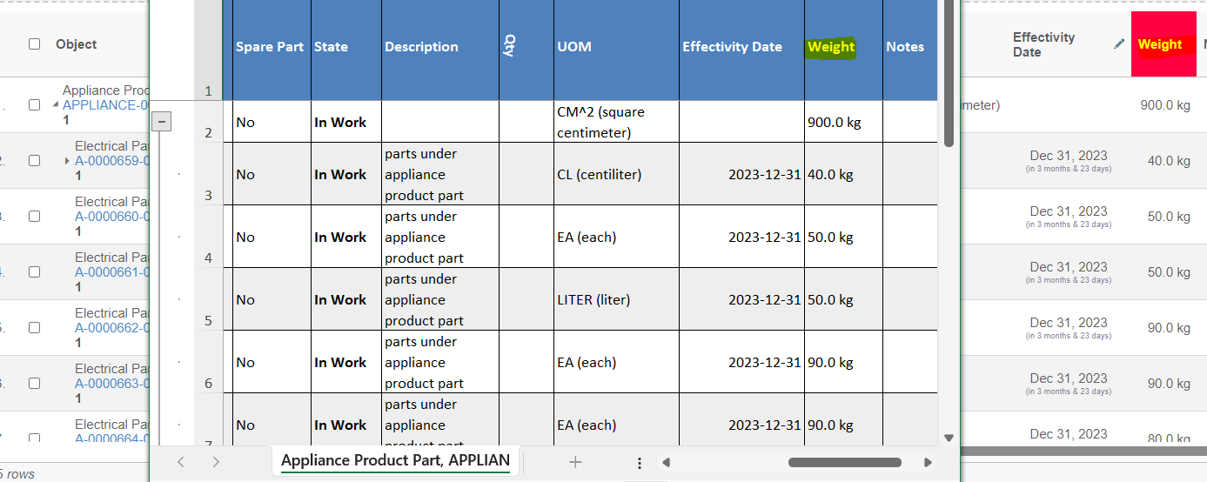The image size is (1207, 482).
Task: Click the horizontal scrollbar thumb
Action: (x=844, y=463)
